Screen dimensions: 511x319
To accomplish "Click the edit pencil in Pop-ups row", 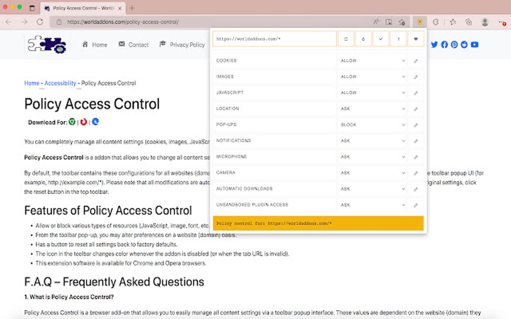I will click(x=416, y=125).
